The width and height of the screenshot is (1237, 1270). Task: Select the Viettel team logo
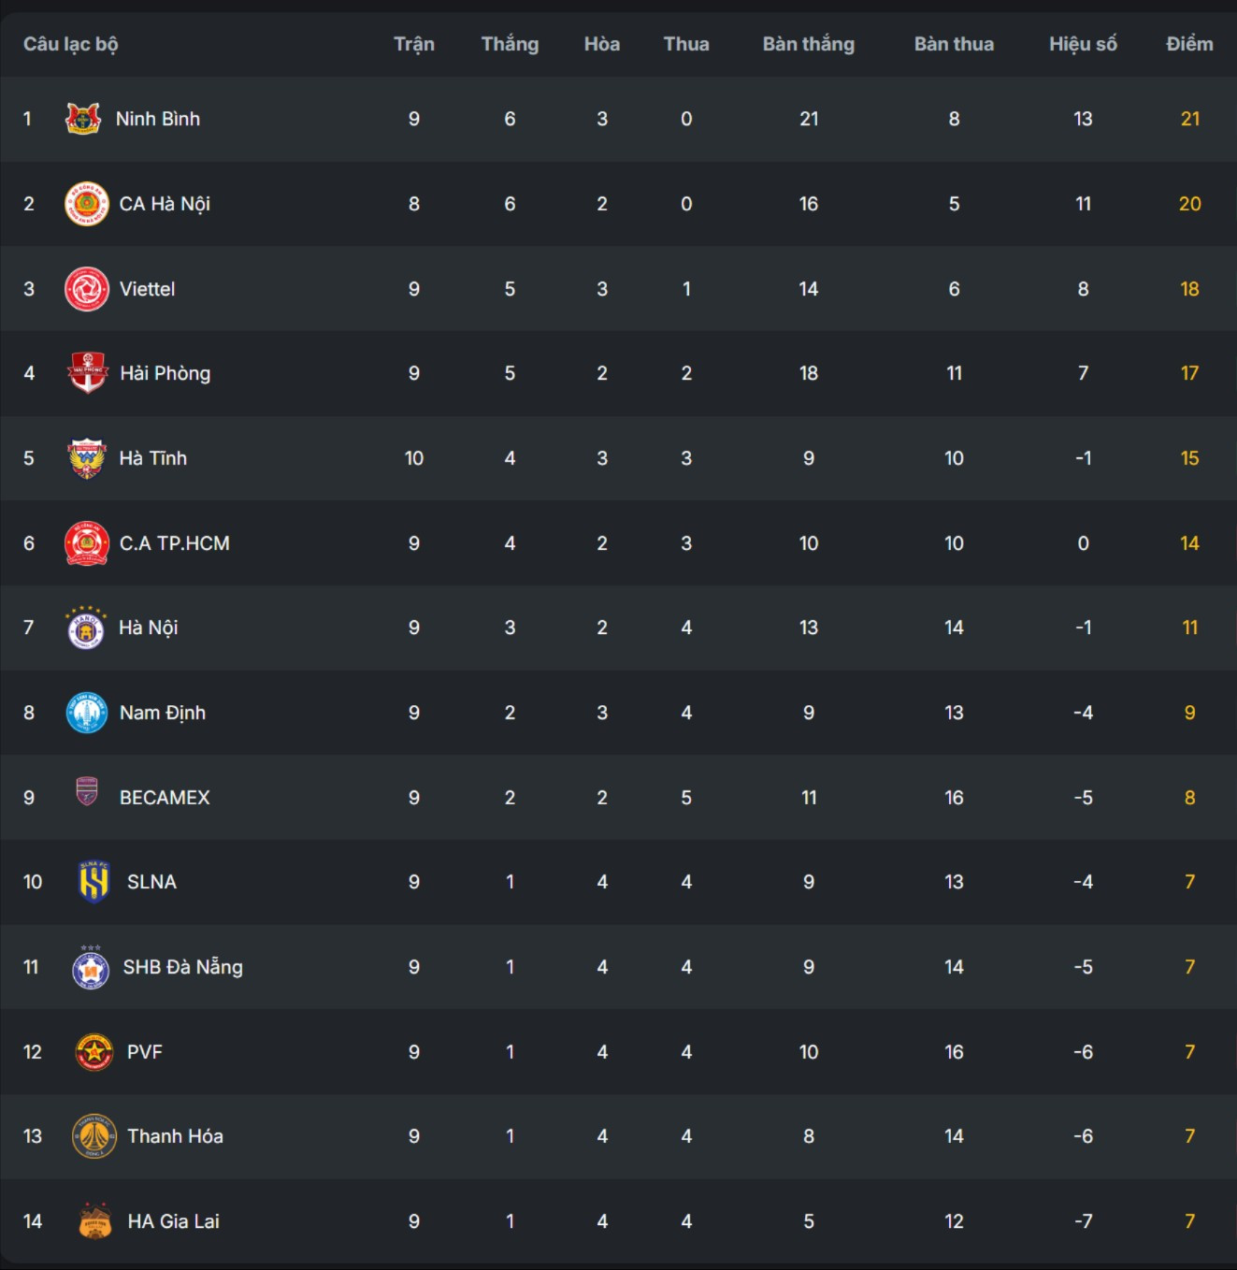[86, 289]
